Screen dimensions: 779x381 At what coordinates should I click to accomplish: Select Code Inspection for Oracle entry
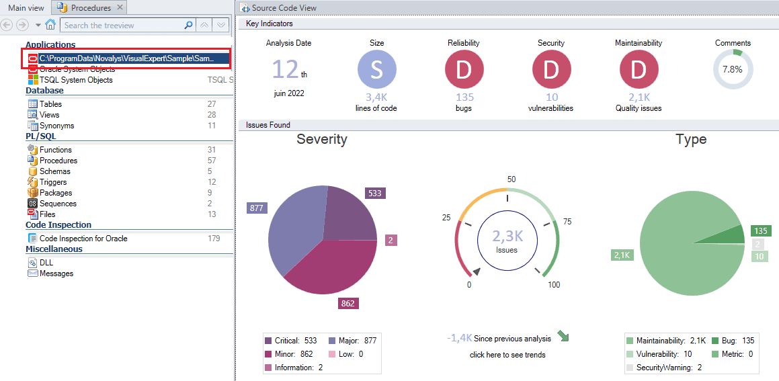[x=83, y=239]
